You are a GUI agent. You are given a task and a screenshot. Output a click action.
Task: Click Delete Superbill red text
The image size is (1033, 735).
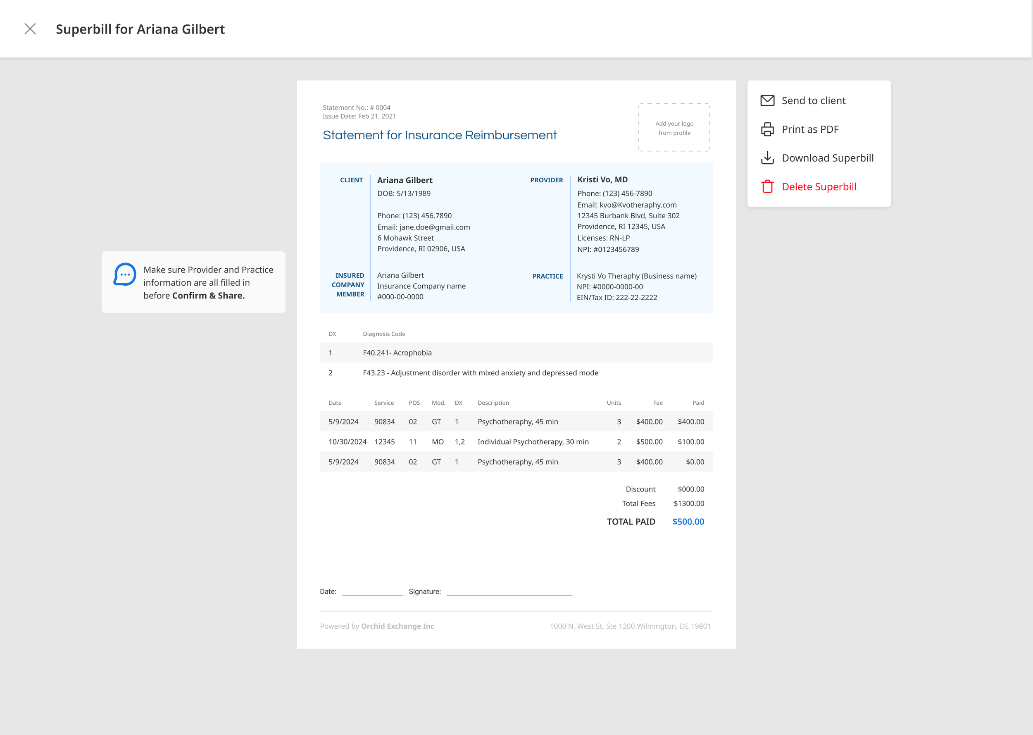coord(819,186)
